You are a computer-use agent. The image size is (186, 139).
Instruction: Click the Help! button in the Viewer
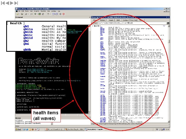pos(118,20)
